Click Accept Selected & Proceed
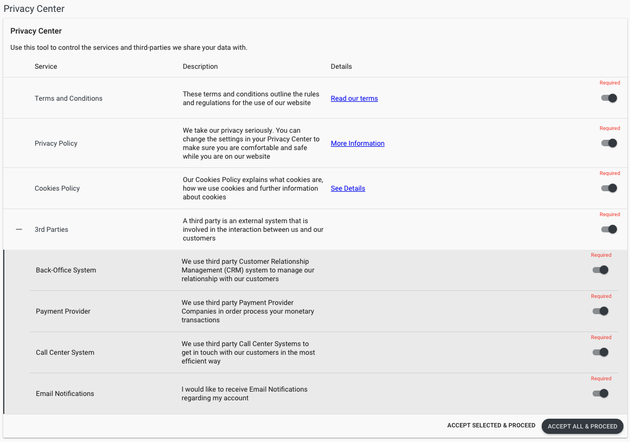The image size is (630, 442). pyautogui.click(x=491, y=426)
